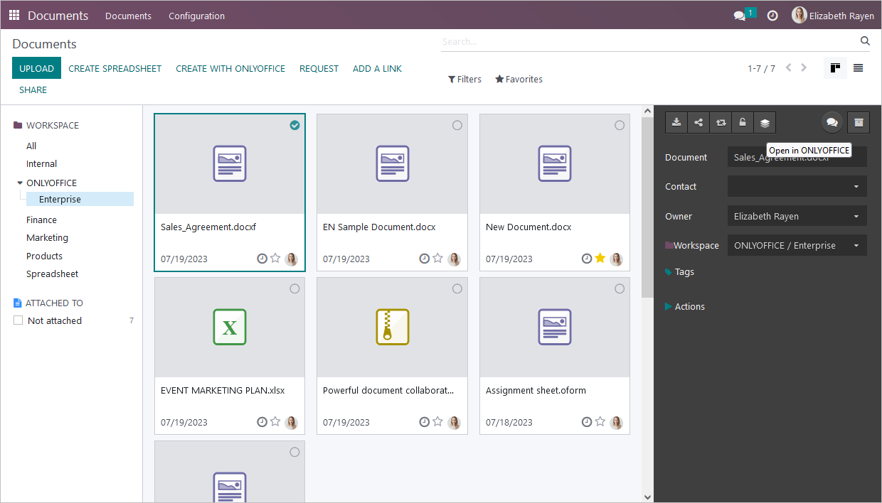882x503 pixels.
Task: Open the Owner dropdown
Action: coord(797,216)
